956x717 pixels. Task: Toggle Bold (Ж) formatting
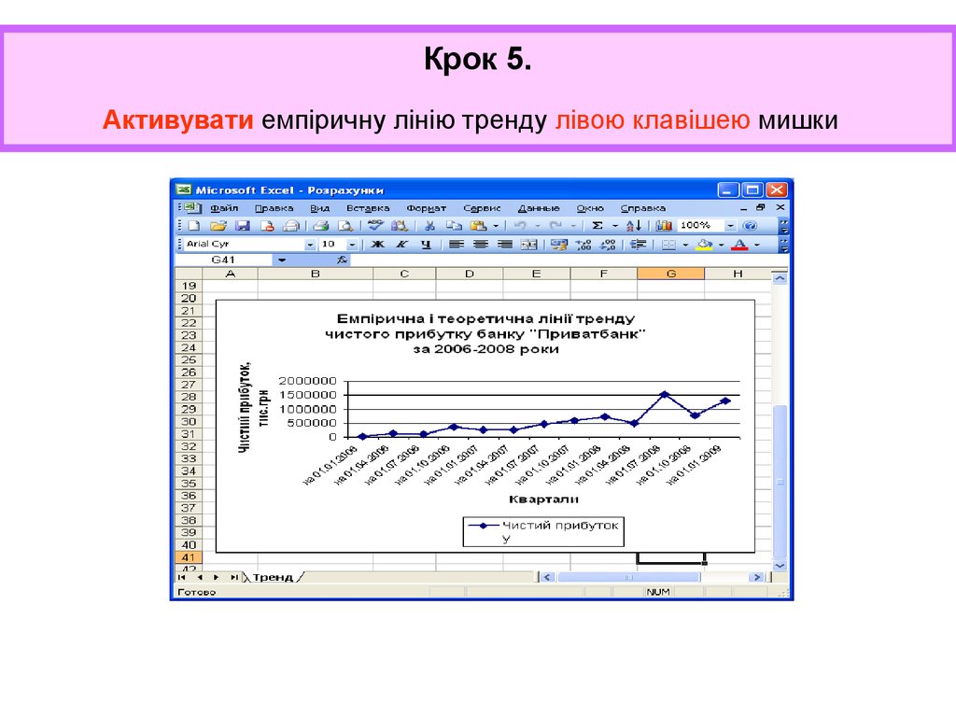point(378,245)
